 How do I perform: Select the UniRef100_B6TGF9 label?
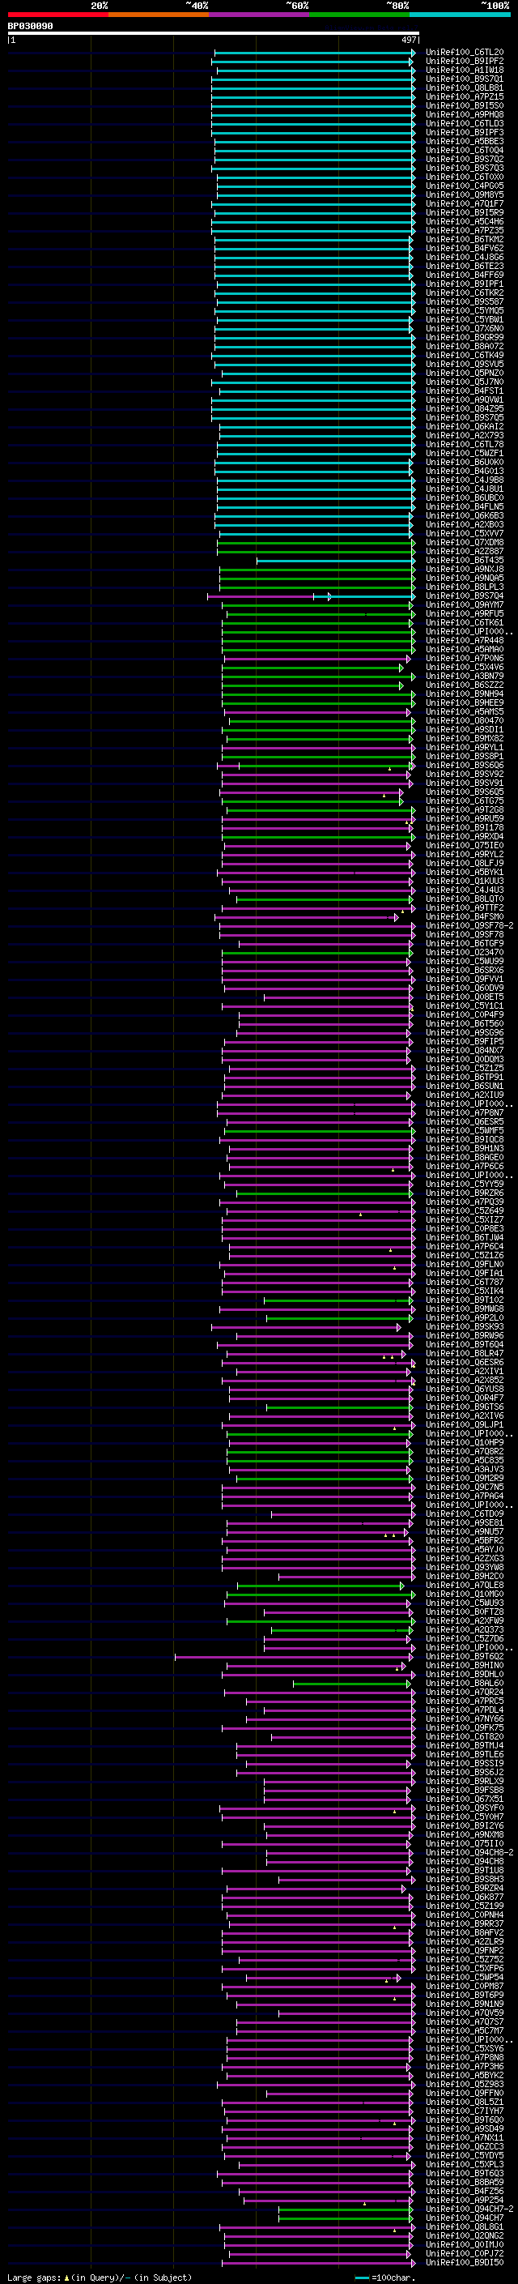(x=465, y=943)
